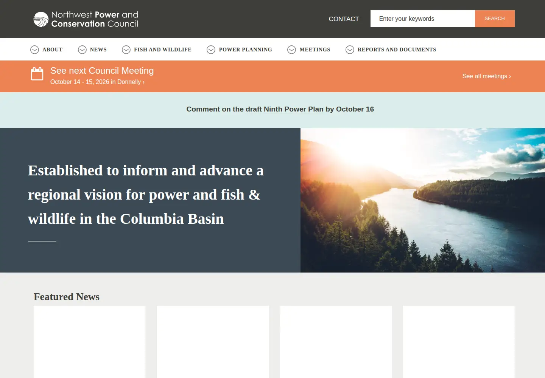This screenshot has width=545, height=378.
Task: Focus the keyword search field
Action: [x=422, y=19]
